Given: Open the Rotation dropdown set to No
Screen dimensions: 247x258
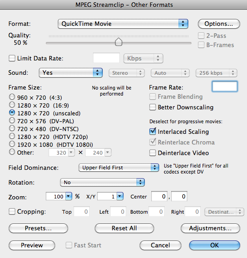Looking at the screenshot, I should [x=102, y=182].
